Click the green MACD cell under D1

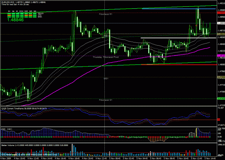(x=9, y=13)
